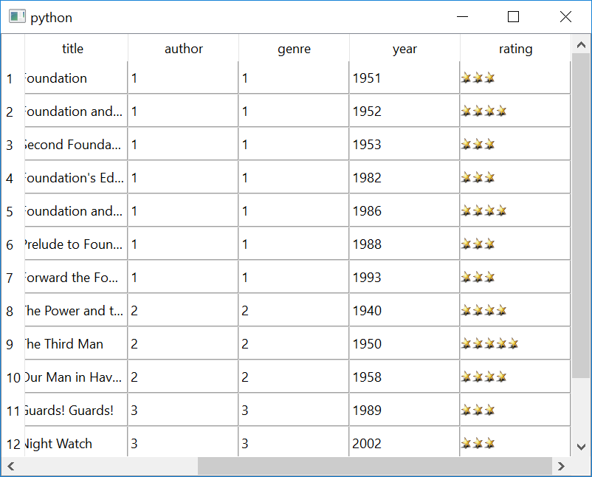Click the vertical scrollbar up arrow
Screen dimensions: 592x477
(581, 44)
